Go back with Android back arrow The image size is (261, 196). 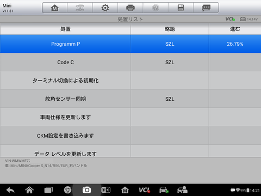tap(10, 190)
